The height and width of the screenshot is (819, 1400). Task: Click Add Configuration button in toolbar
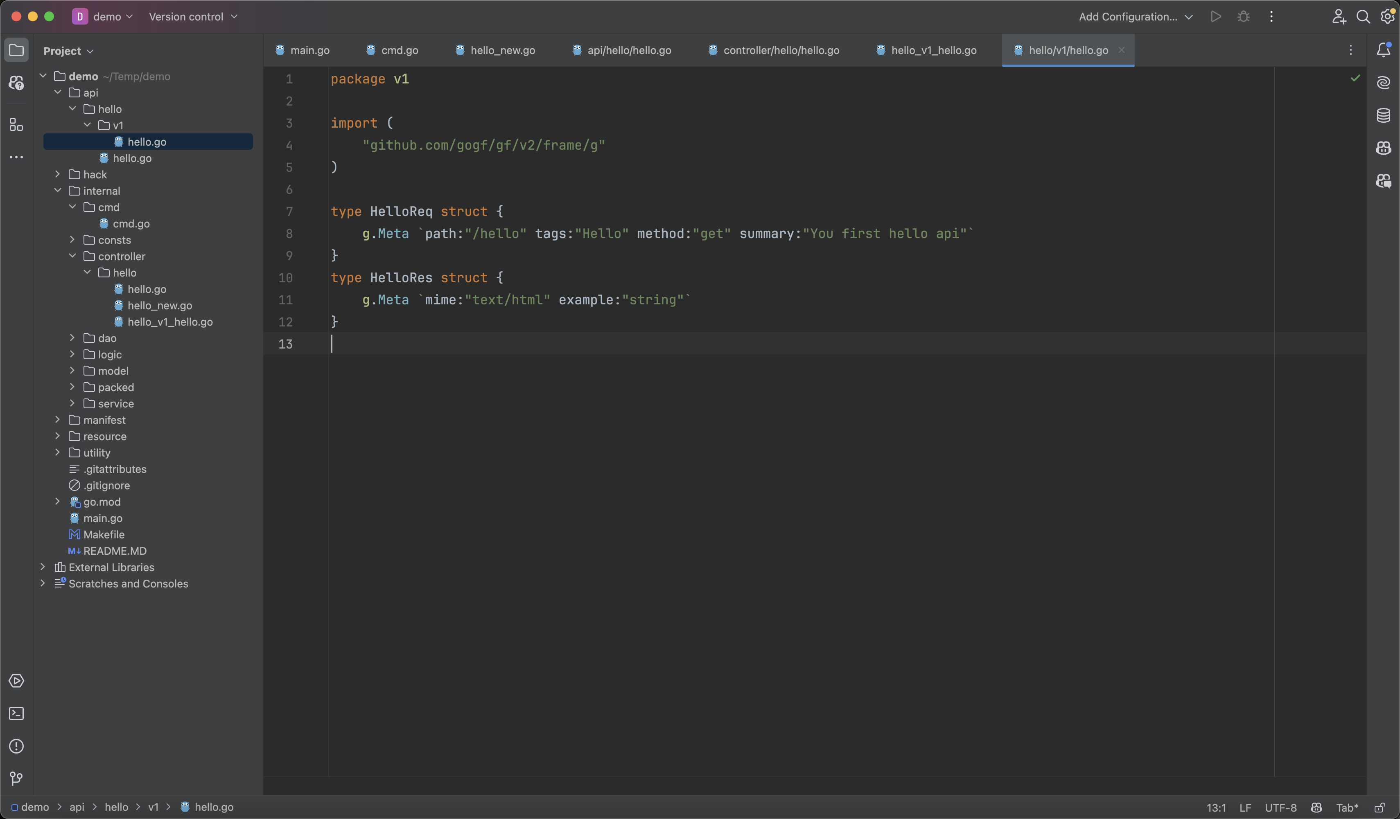click(1128, 17)
